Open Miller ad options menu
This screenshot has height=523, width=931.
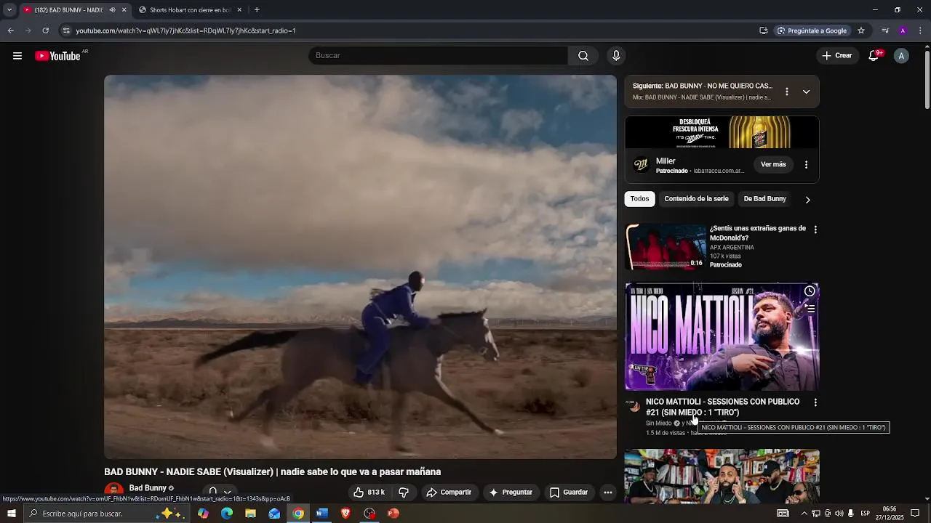[x=806, y=165]
